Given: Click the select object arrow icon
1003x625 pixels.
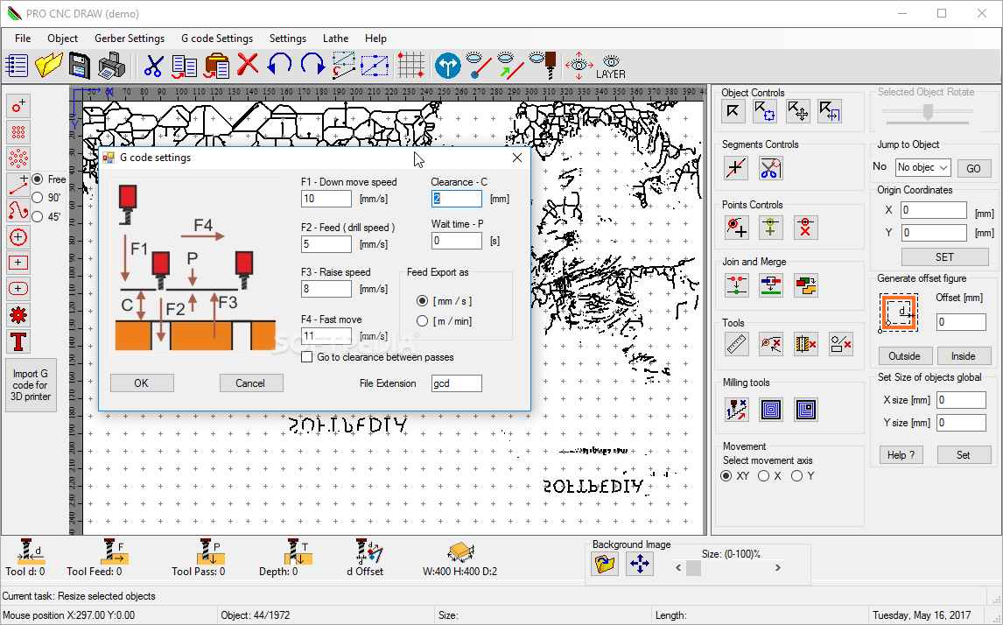Looking at the screenshot, I should 733,111.
